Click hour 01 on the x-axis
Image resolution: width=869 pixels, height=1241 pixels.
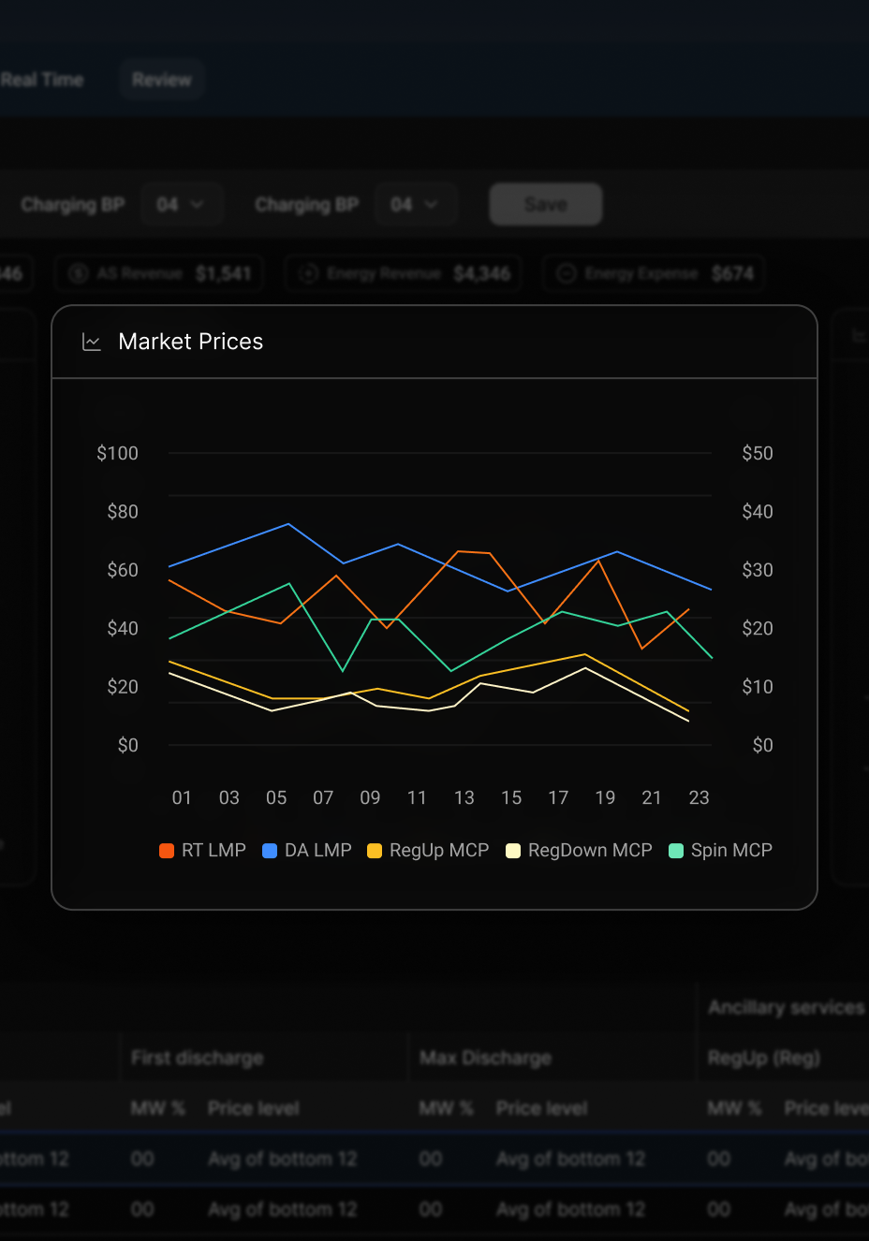[x=182, y=797]
